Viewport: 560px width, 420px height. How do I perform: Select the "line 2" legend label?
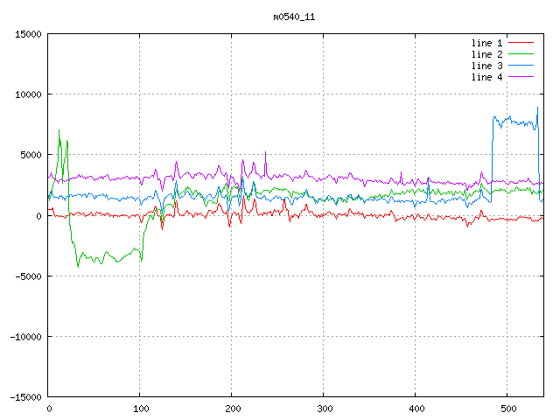pos(487,54)
